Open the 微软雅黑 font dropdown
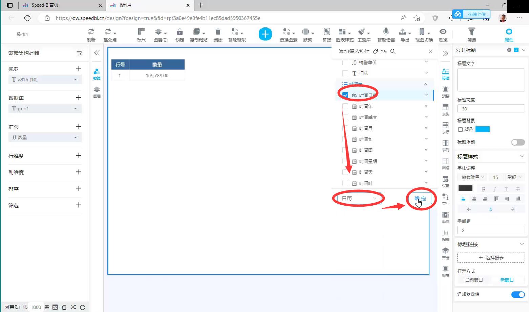This screenshot has height=312, width=529. (472, 177)
